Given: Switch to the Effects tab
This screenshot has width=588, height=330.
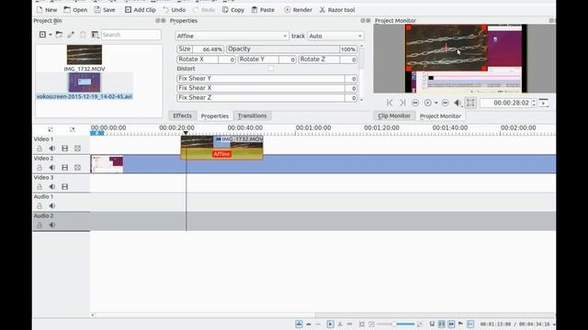Looking at the screenshot, I should tap(182, 115).
